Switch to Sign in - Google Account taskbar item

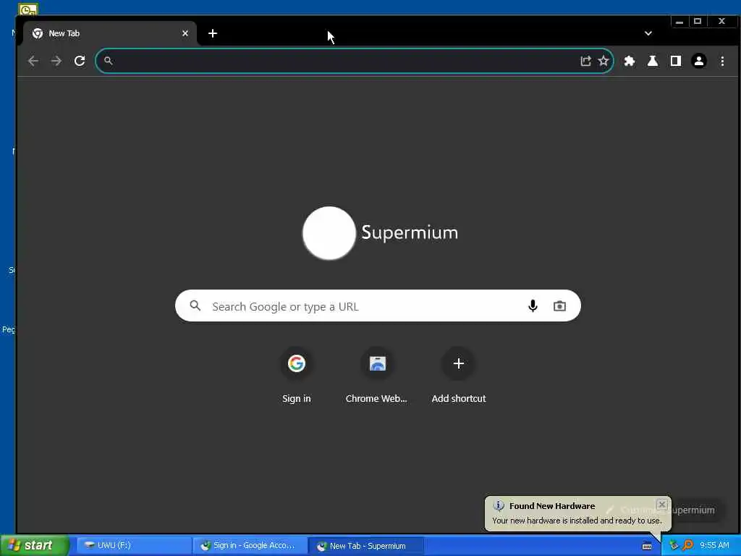249,546
